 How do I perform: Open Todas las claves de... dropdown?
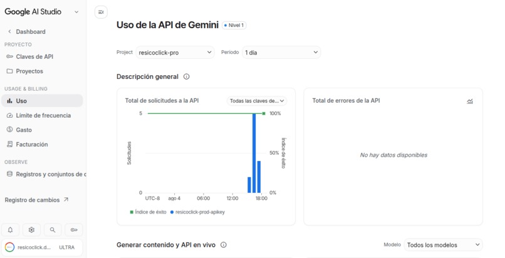click(x=257, y=101)
